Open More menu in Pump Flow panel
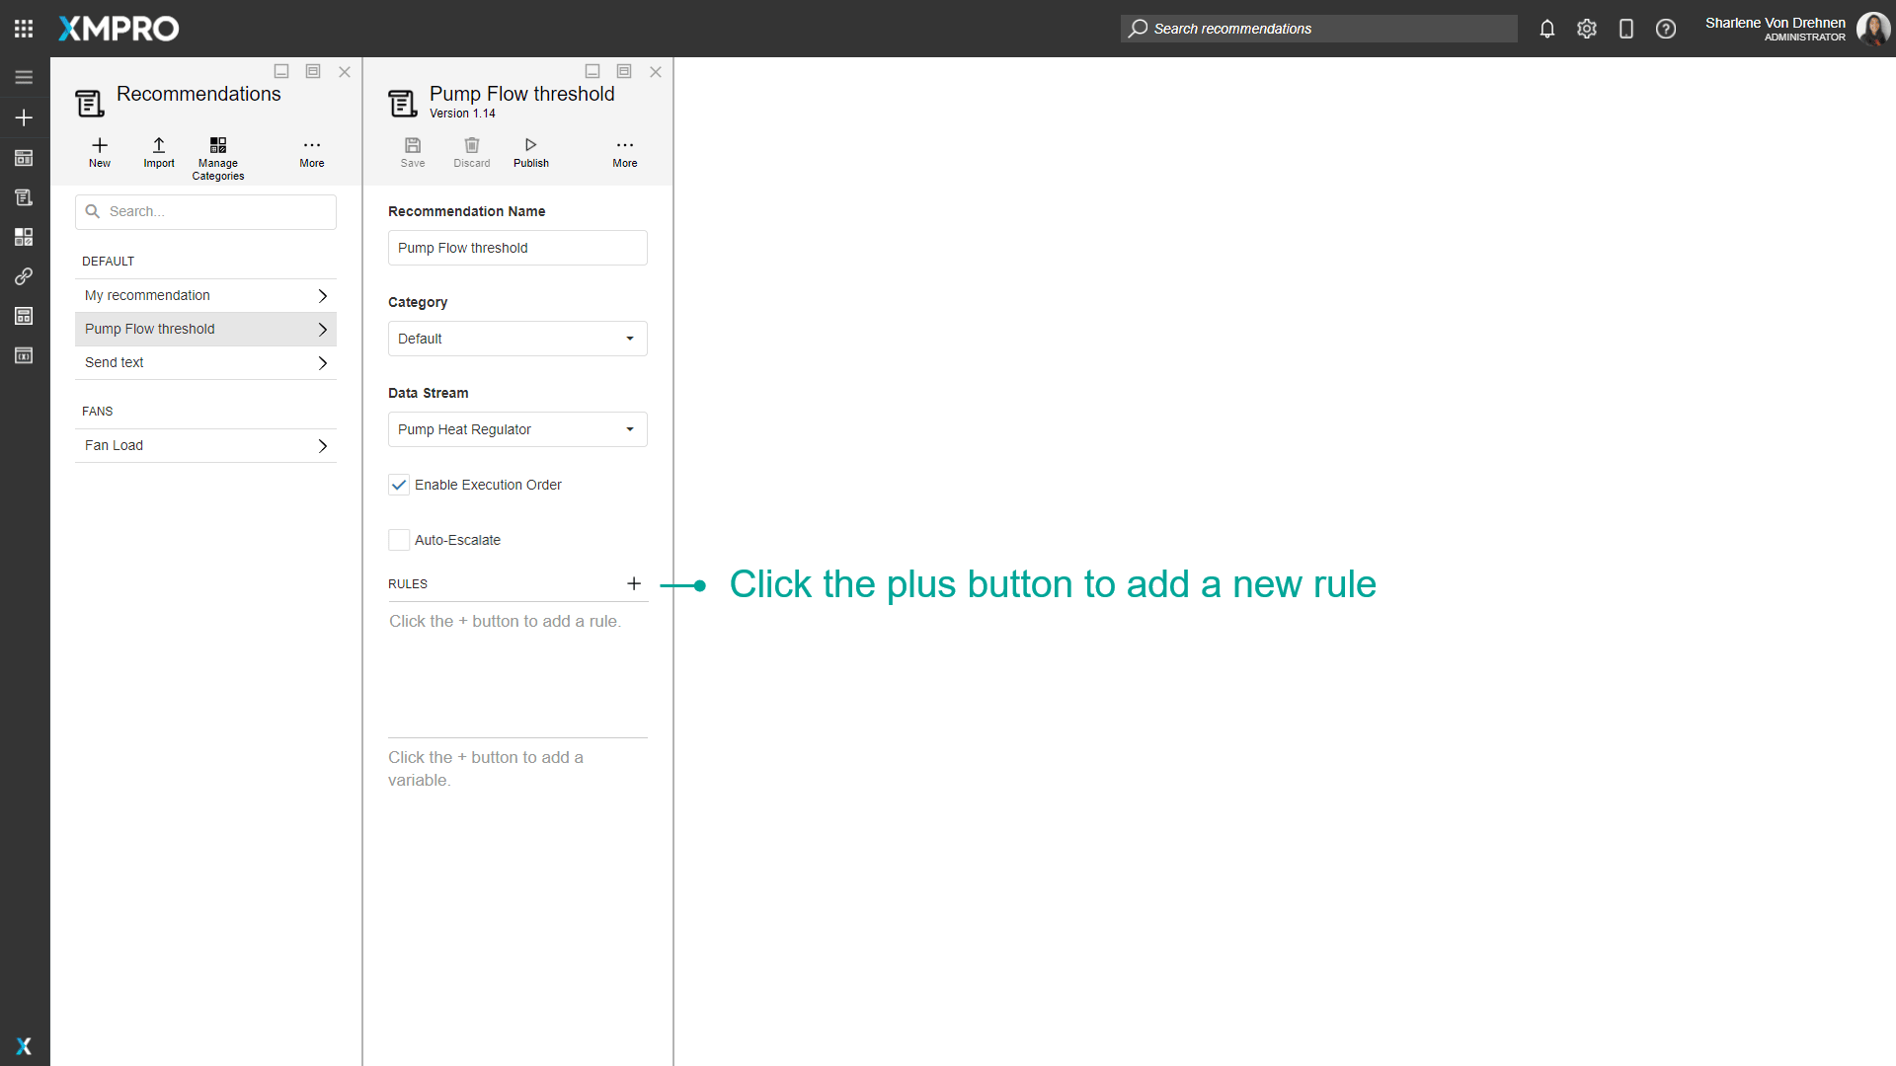This screenshot has width=1896, height=1066. (x=624, y=145)
